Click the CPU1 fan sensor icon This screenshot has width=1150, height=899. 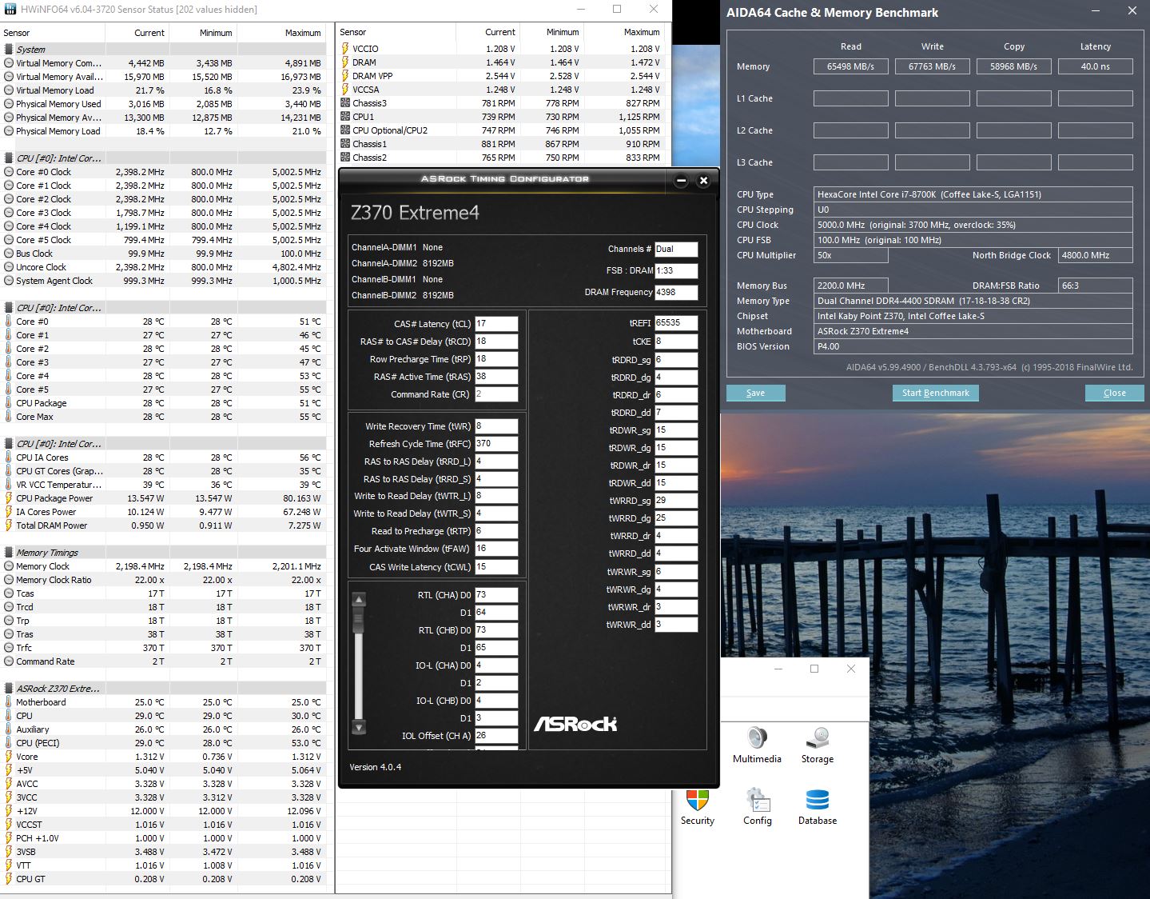coord(345,117)
